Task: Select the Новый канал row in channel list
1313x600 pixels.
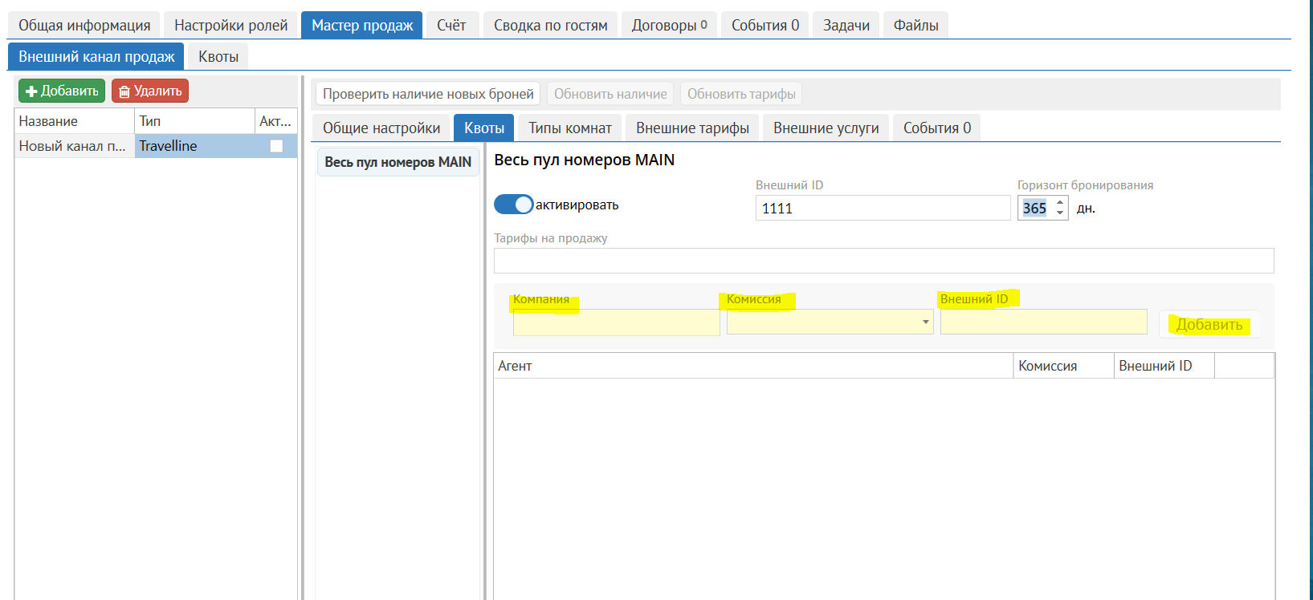Action: click(72, 146)
